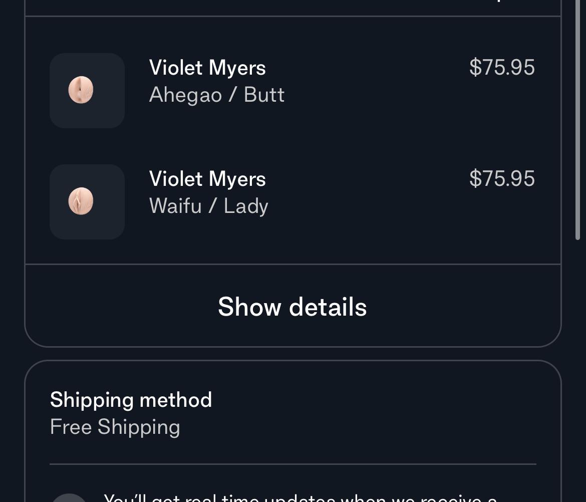Select the Ahegao / Butt variant label
The width and height of the screenshot is (586, 502).
pyautogui.click(x=217, y=95)
